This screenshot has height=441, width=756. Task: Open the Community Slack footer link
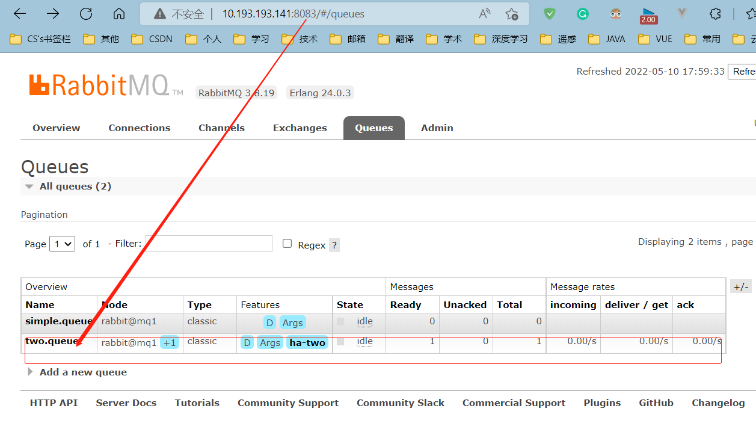pos(400,403)
